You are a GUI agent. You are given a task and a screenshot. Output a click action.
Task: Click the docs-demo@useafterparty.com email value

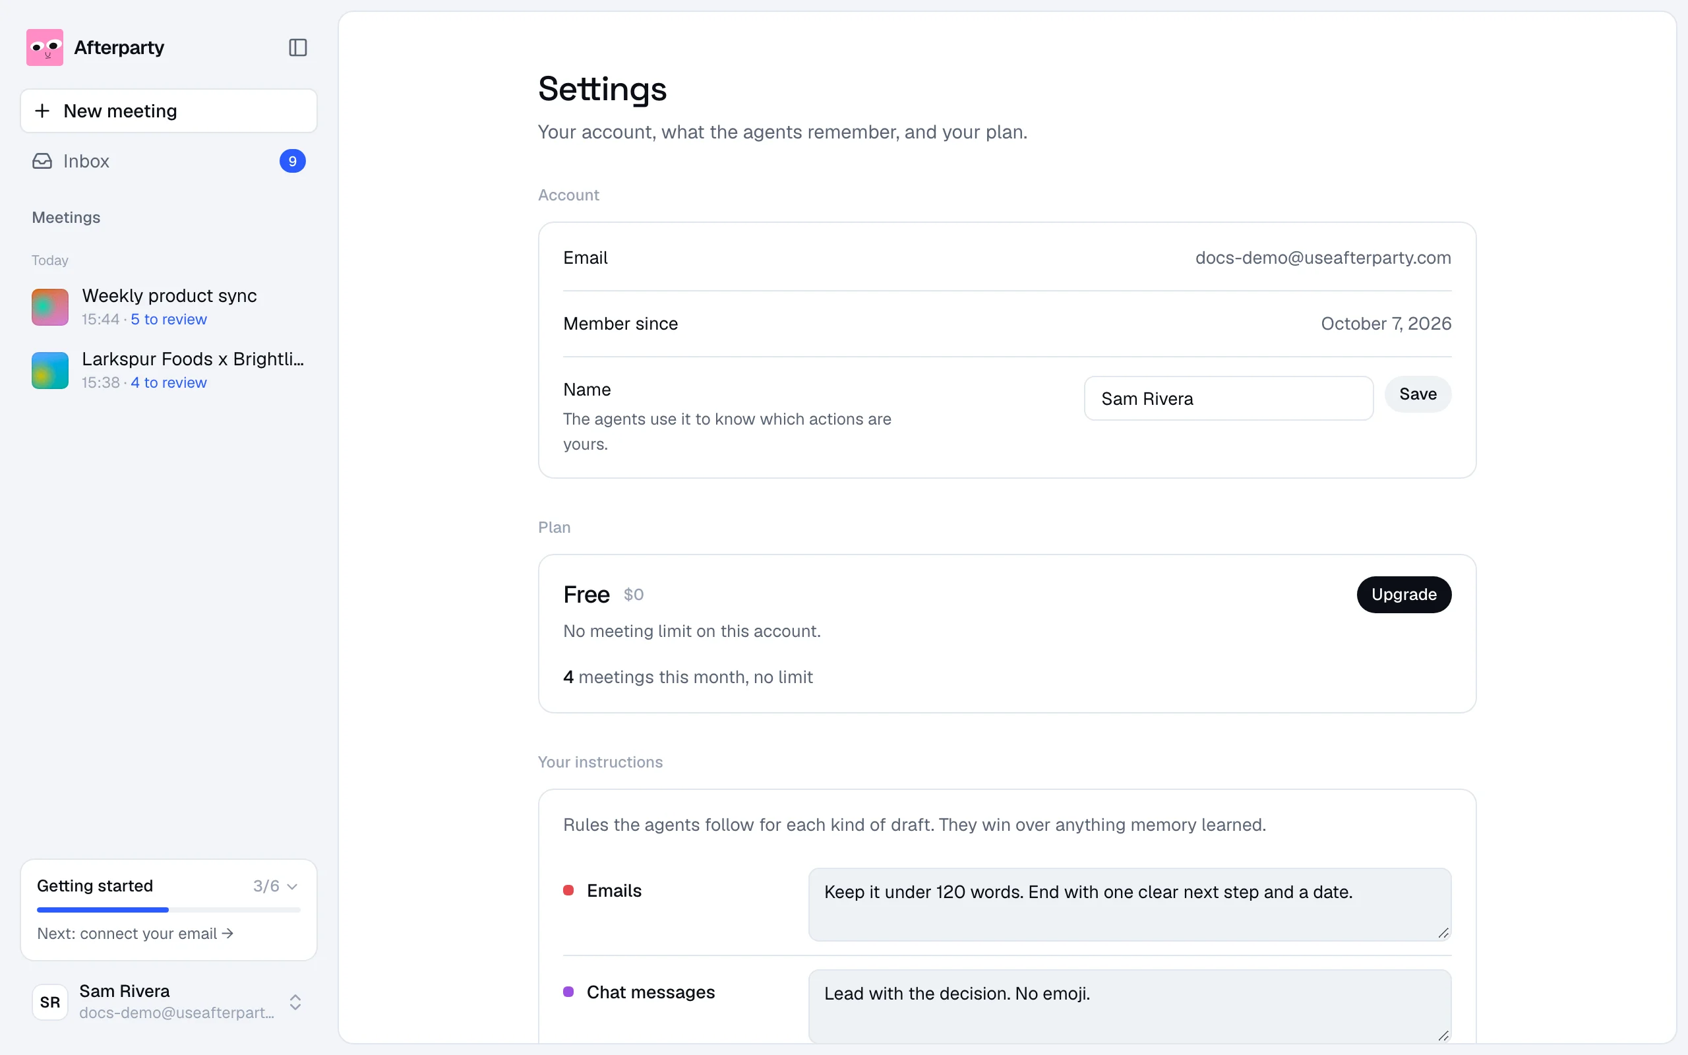pyautogui.click(x=1323, y=257)
